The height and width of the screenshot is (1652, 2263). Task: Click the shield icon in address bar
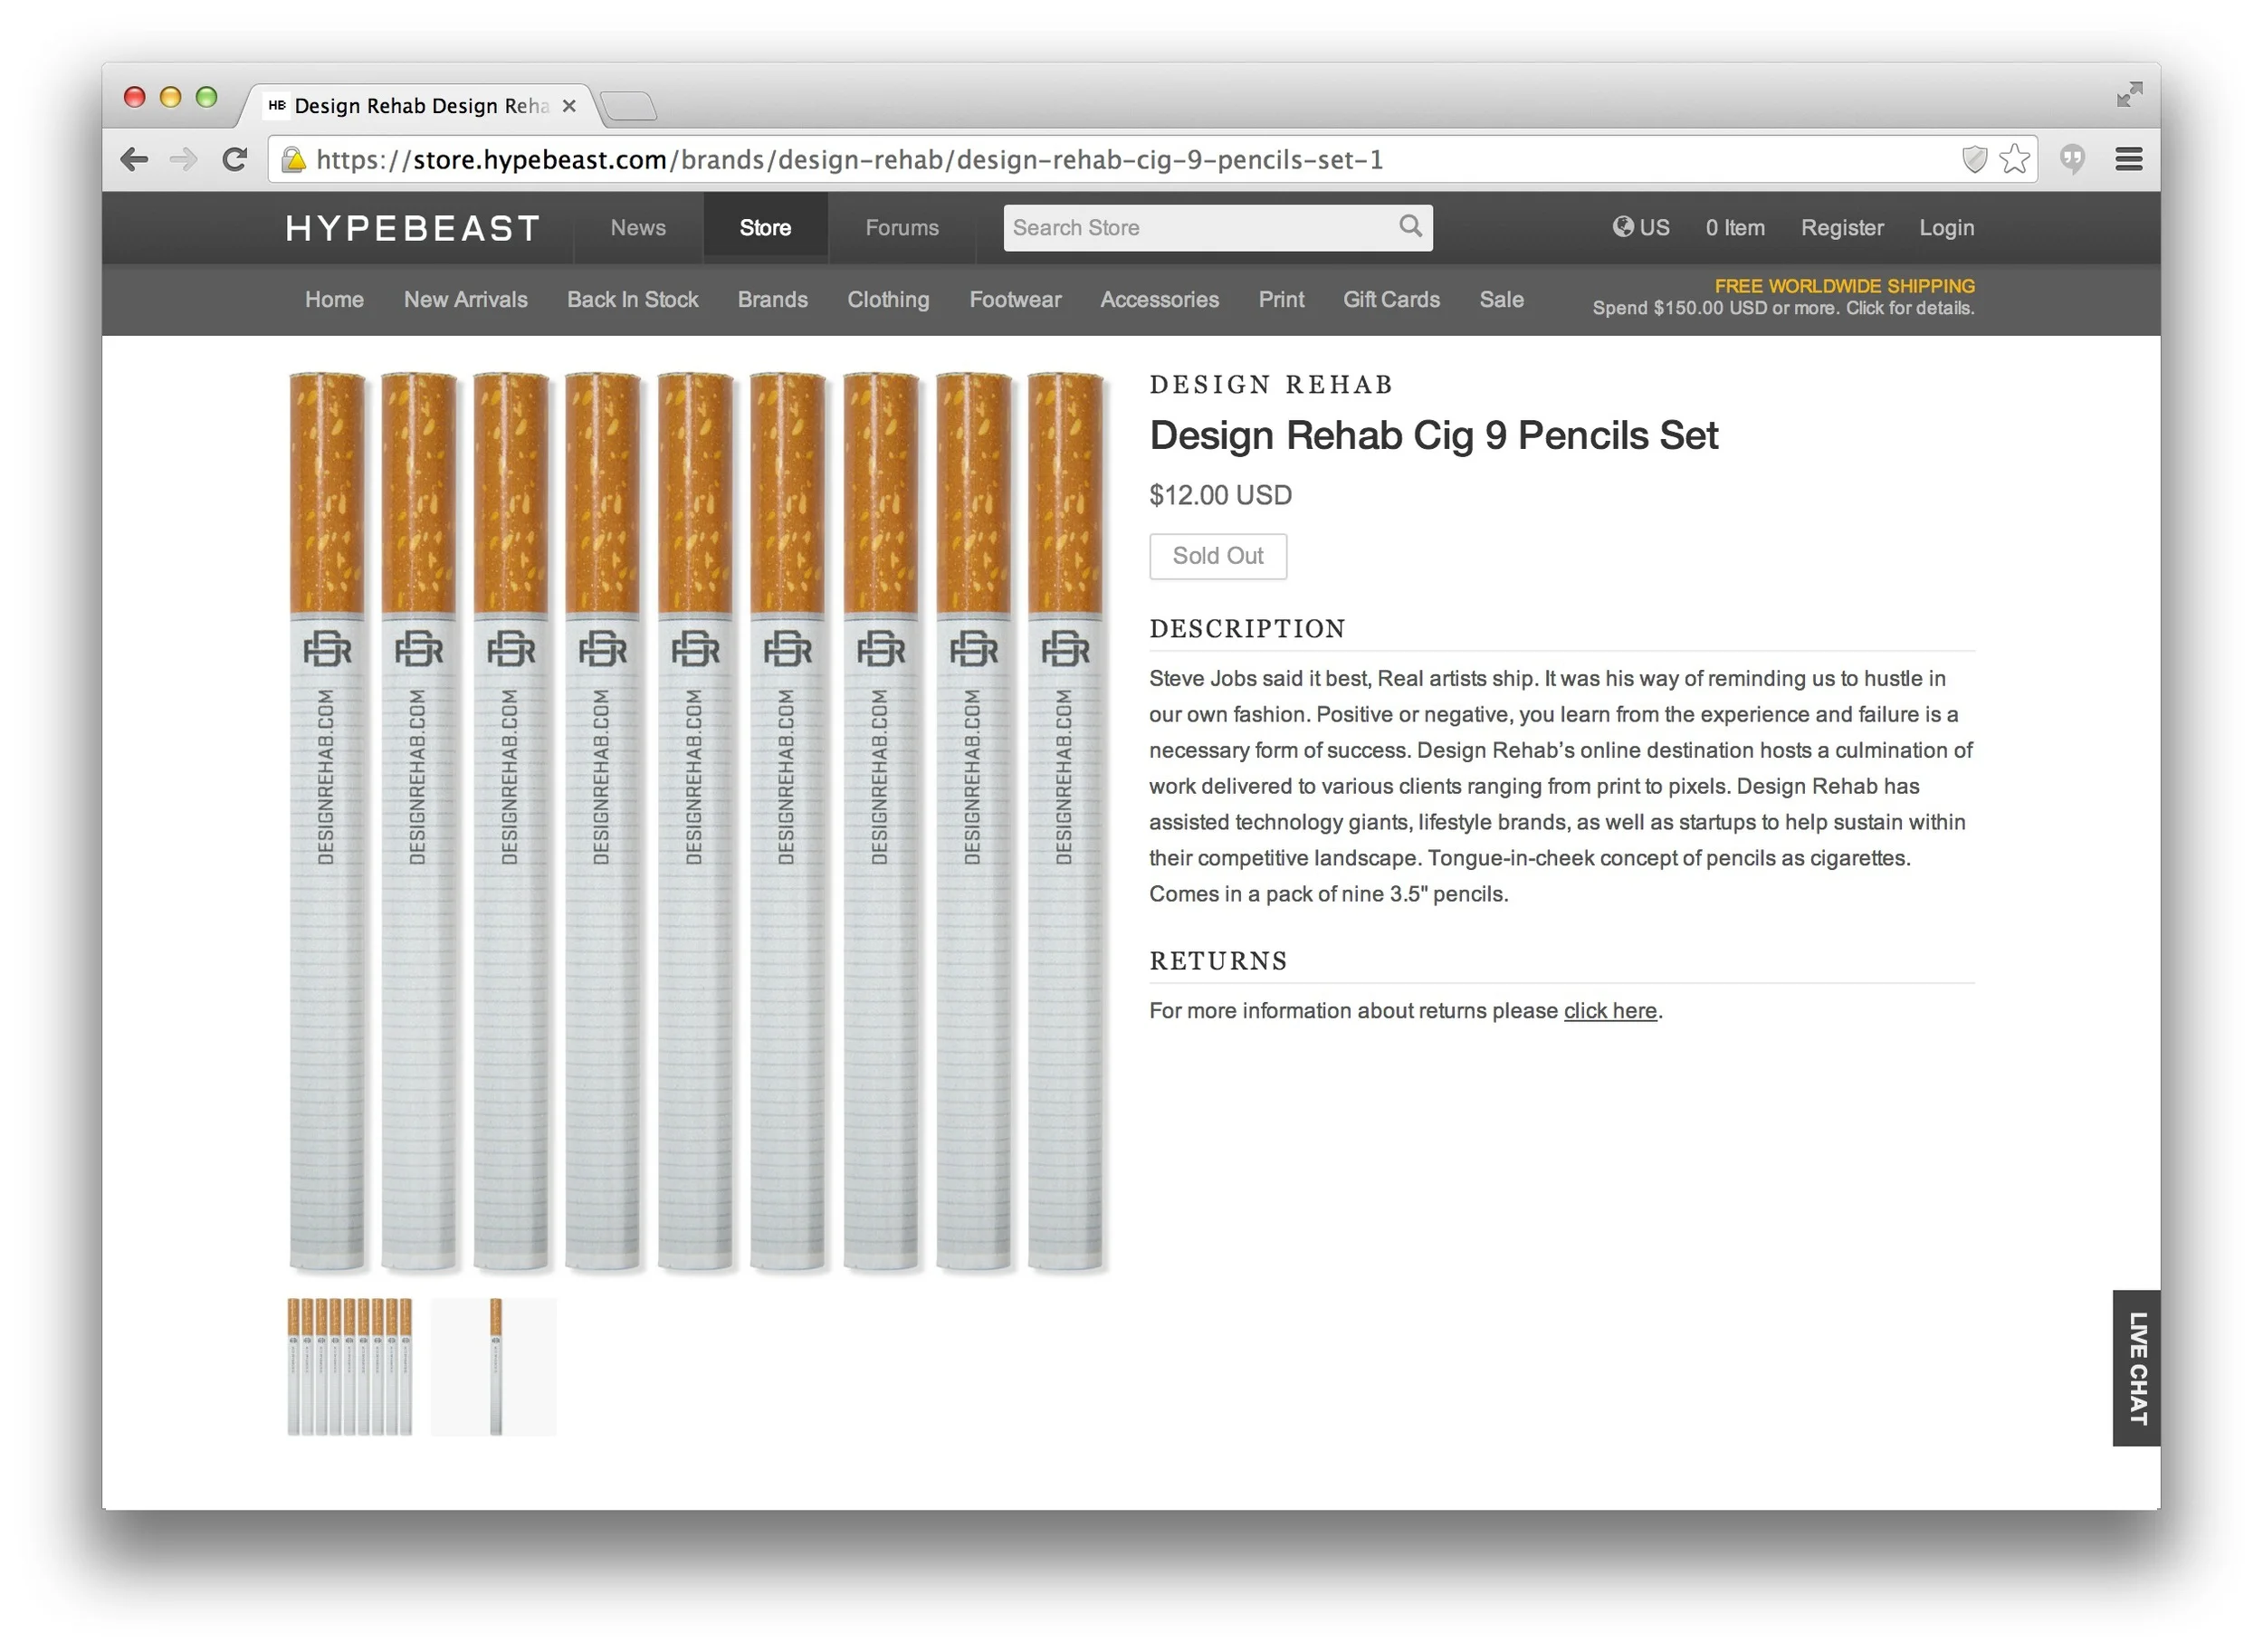pyautogui.click(x=1974, y=160)
